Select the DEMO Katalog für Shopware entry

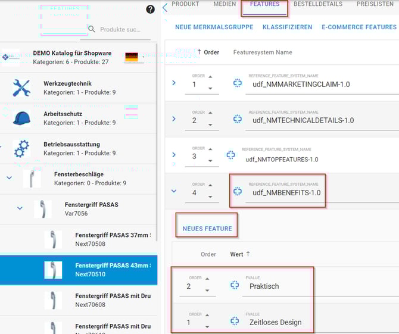point(78,58)
